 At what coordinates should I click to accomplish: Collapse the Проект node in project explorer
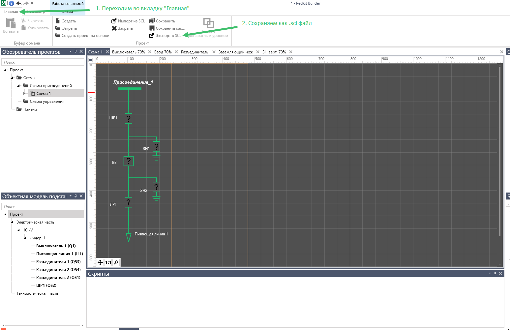point(5,70)
